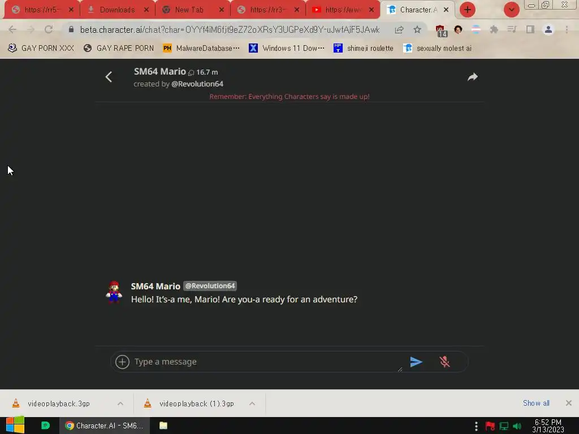Expand options for videoplayback.3gp download

[x=120, y=403]
